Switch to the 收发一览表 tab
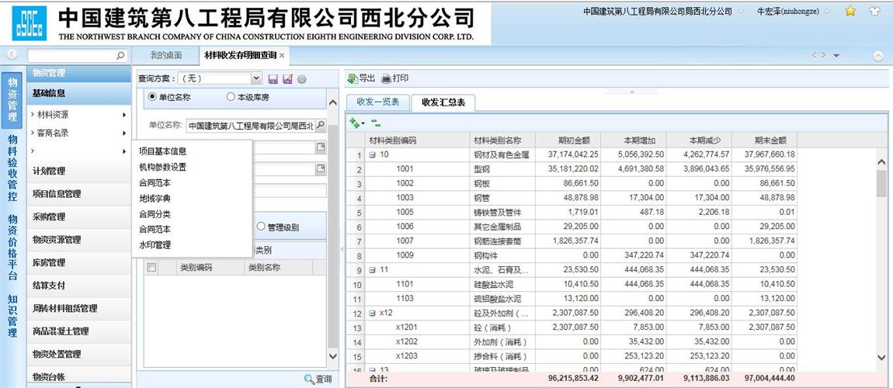The width and height of the screenshot is (893, 388). pyautogui.click(x=378, y=102)
